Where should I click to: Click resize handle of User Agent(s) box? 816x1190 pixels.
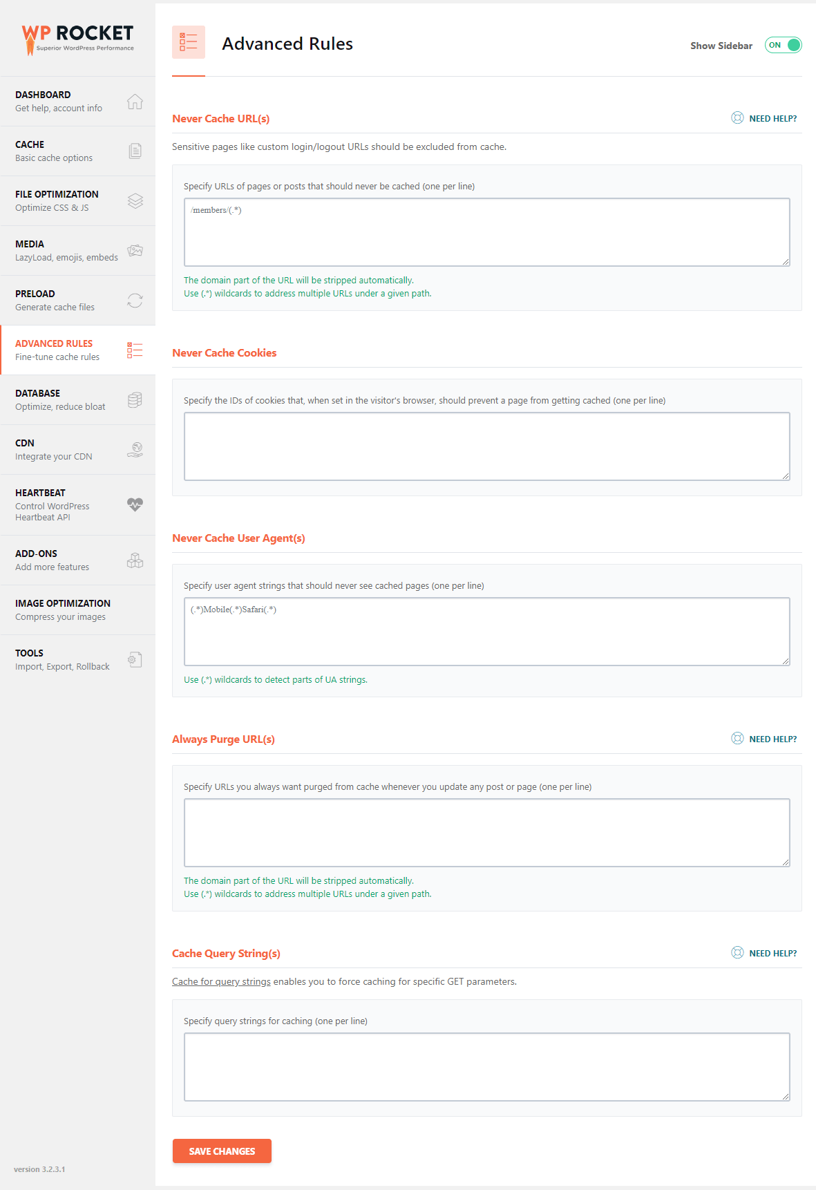click(786, 661)
